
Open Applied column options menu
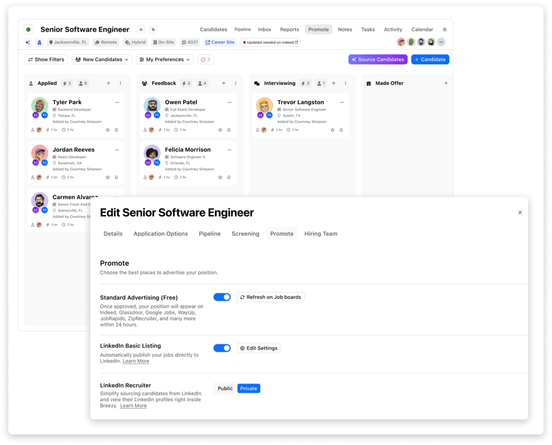[x=120, y=84]
